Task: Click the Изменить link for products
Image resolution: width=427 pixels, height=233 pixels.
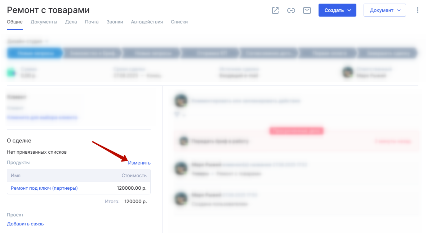Action: pos(139,163)
